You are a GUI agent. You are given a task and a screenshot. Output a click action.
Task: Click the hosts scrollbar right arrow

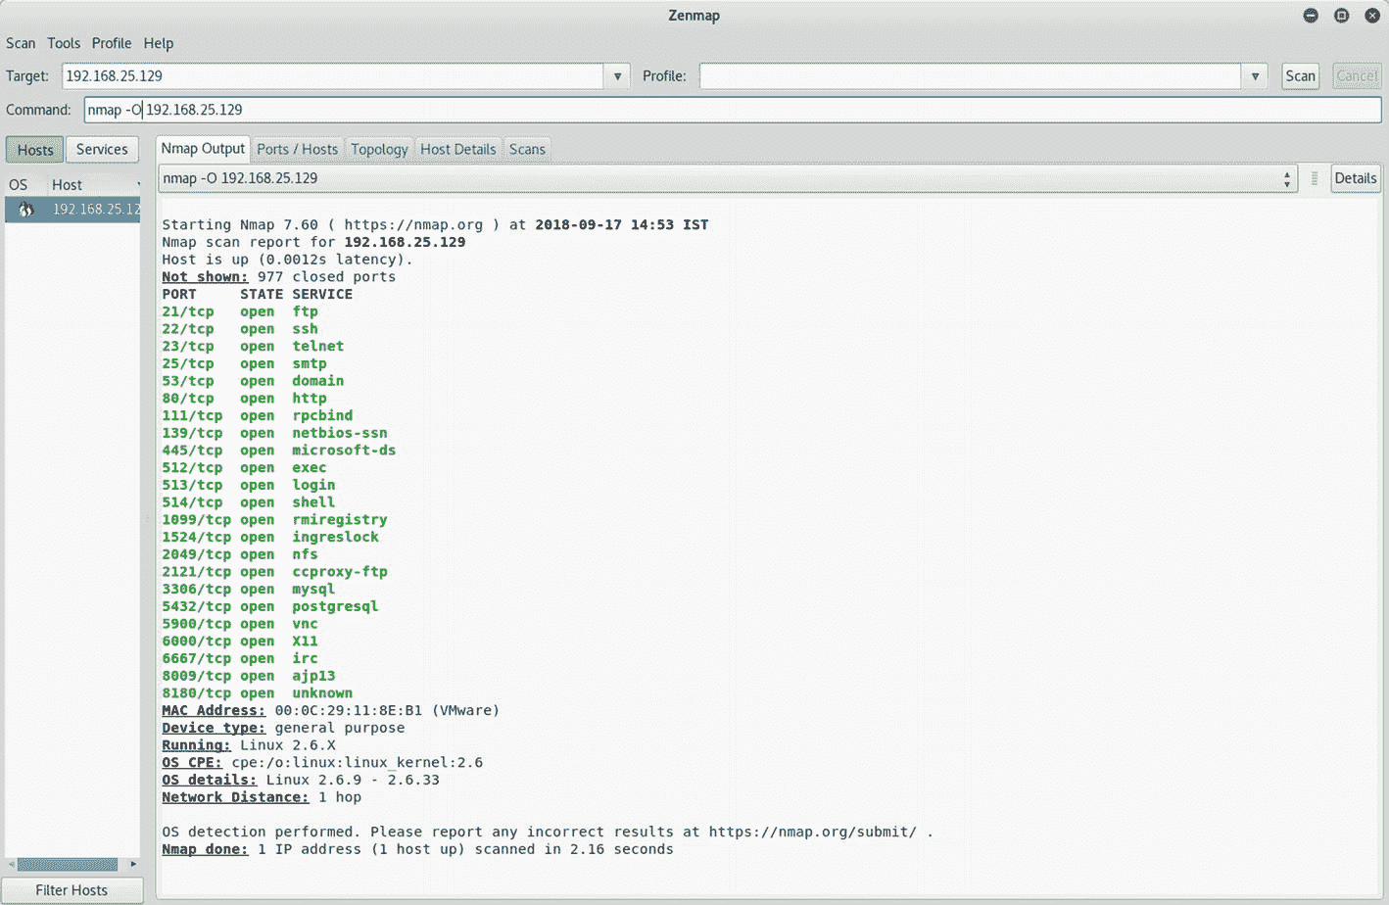point(134,864)
